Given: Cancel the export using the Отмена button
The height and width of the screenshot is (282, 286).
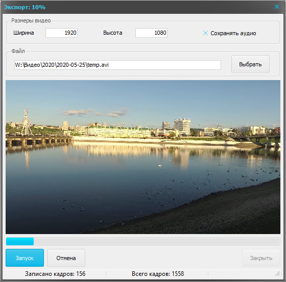Looking at the screenshot, I should tap(66, 258).
